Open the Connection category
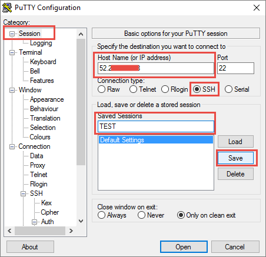Screen dimensions: 266x257 pos(34,146)
